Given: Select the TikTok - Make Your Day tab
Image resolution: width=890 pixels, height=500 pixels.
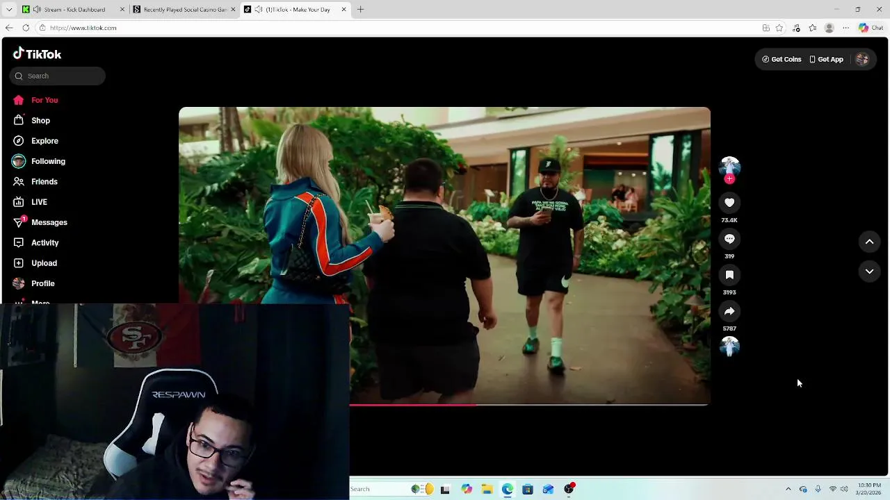Looking at the screenshot, I should [x=296, y=10].
